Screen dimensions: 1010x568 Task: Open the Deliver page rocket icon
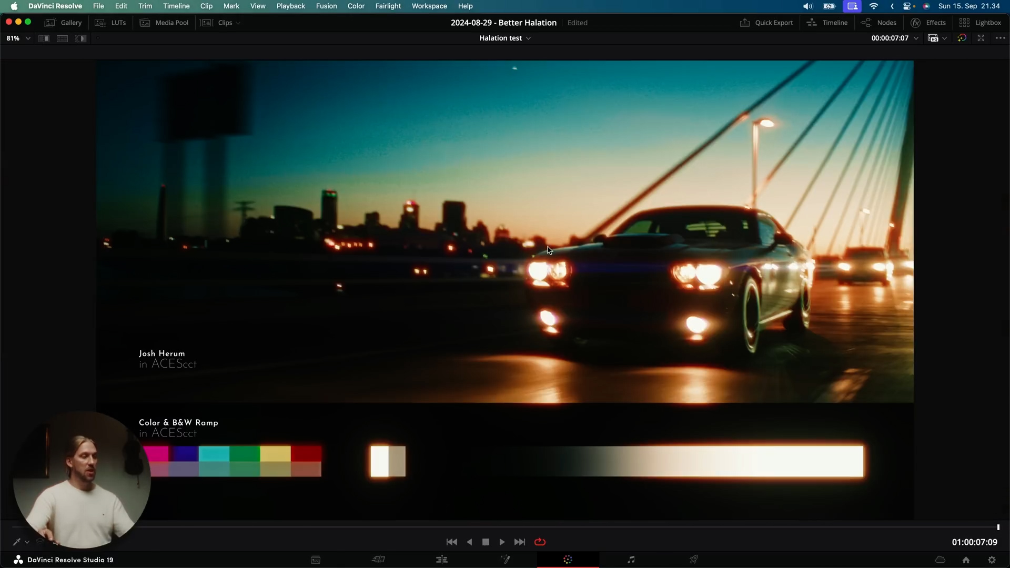[694, 560]
